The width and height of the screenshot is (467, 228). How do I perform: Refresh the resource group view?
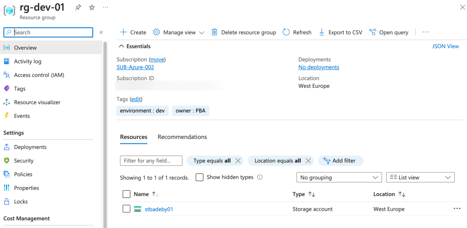coord(297,32)
